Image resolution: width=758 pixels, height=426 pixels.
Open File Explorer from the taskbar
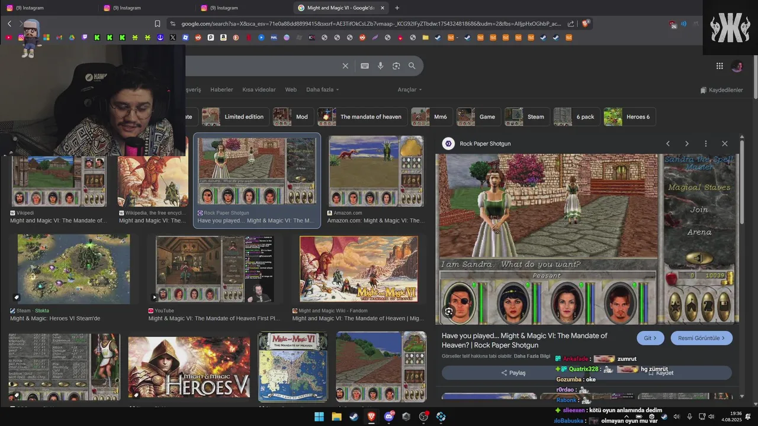[336, 417]
